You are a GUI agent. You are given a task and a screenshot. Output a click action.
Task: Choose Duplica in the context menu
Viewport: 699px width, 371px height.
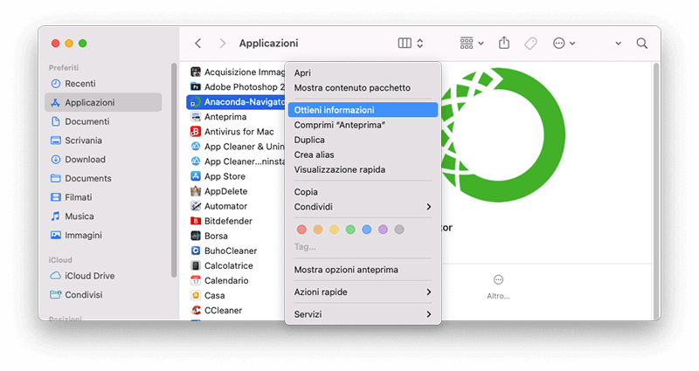pos(363,140)
